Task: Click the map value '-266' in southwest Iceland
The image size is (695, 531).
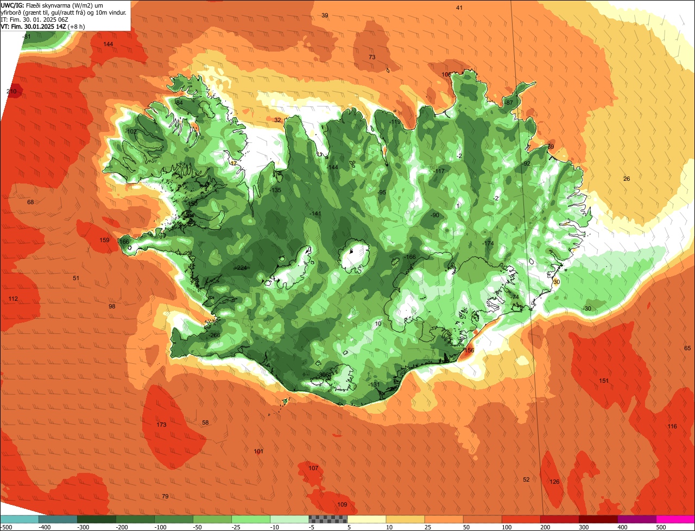Action: pyautogui.click(x=214, y=335)
